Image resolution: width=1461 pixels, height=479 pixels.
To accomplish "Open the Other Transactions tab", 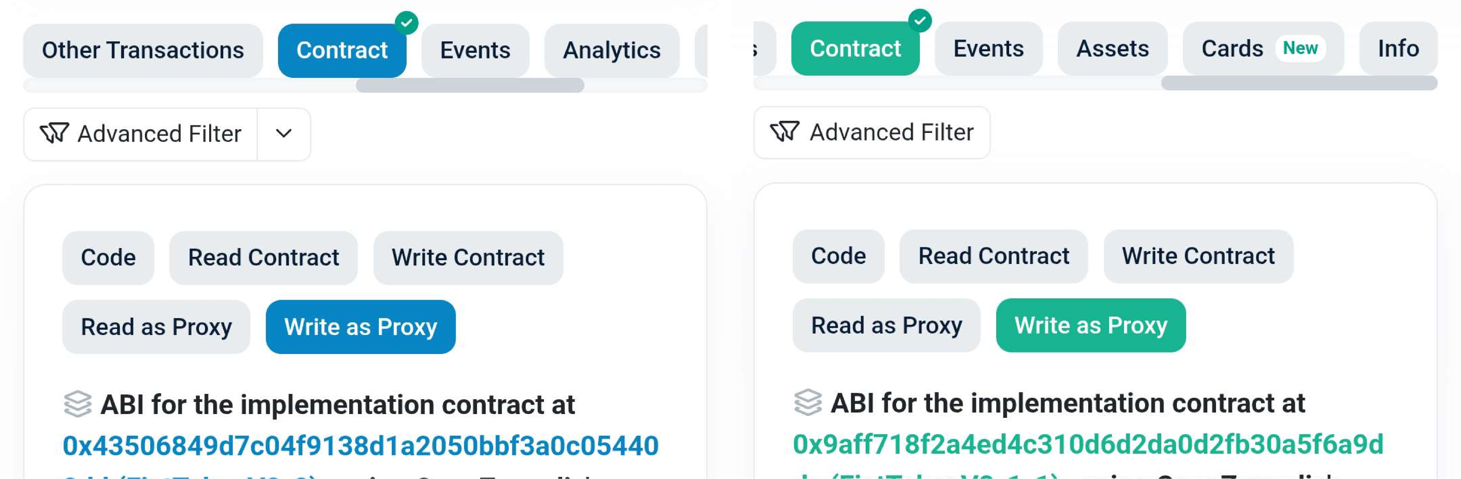I will tap(143, 51).
